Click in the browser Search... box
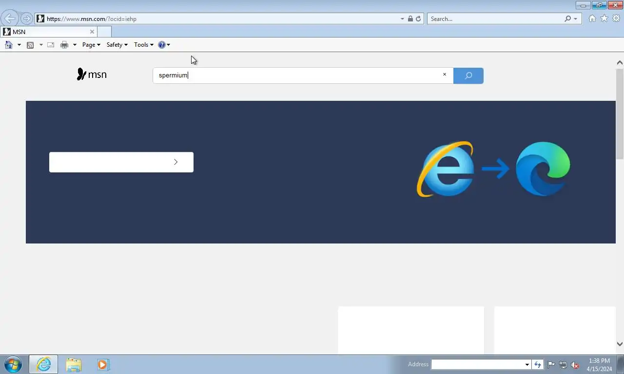Image resolution: width=624 pixels, height=374 pixels. click(495, 19)
